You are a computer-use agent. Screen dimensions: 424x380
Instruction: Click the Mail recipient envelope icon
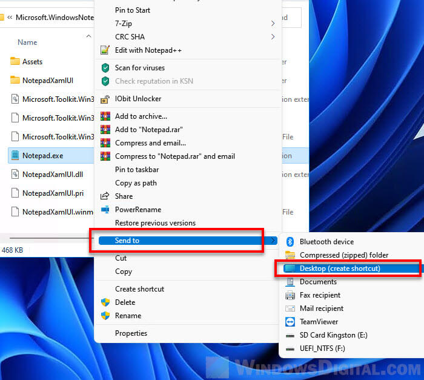tap(290, 308)
